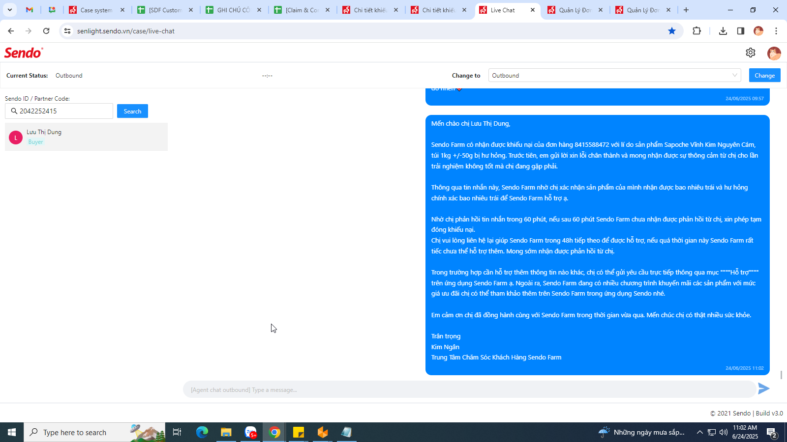Click the chat scrollbar thumb
The image size is (787, 442).
tap(781, 375)
